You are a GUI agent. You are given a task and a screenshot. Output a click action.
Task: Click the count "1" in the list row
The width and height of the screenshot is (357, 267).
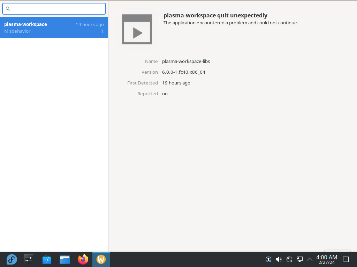tap(102, 31)
